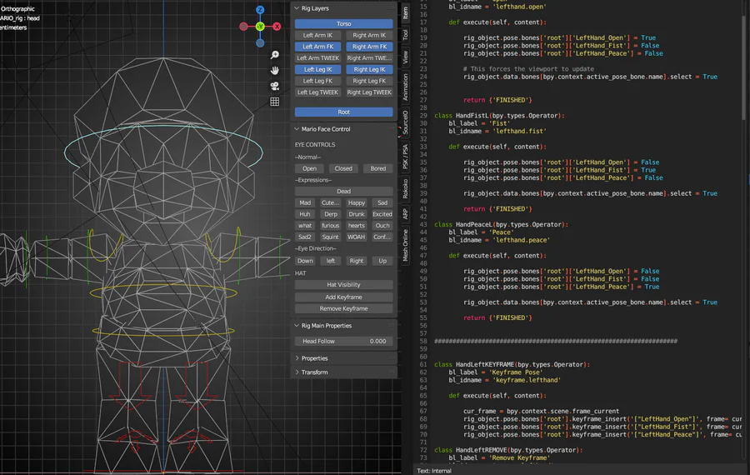Apply the Happy expression
The width and height of the screenshot is (750, 475).
[357, 202]
